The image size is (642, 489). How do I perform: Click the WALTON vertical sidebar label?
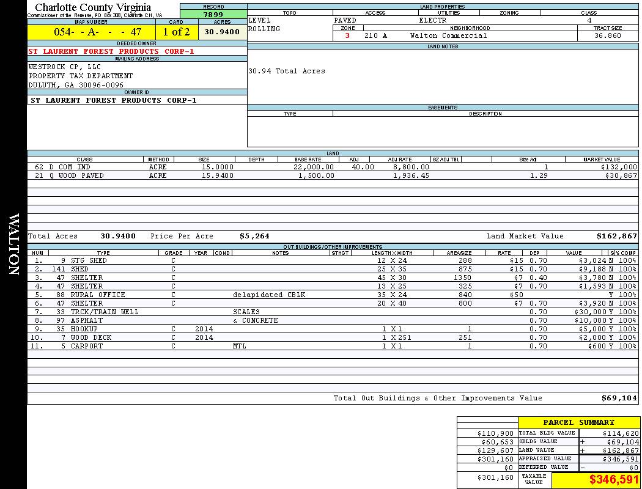click(x=13, y=244)
